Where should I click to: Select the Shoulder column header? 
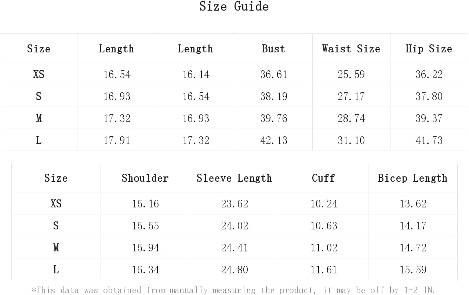(145, 178)
